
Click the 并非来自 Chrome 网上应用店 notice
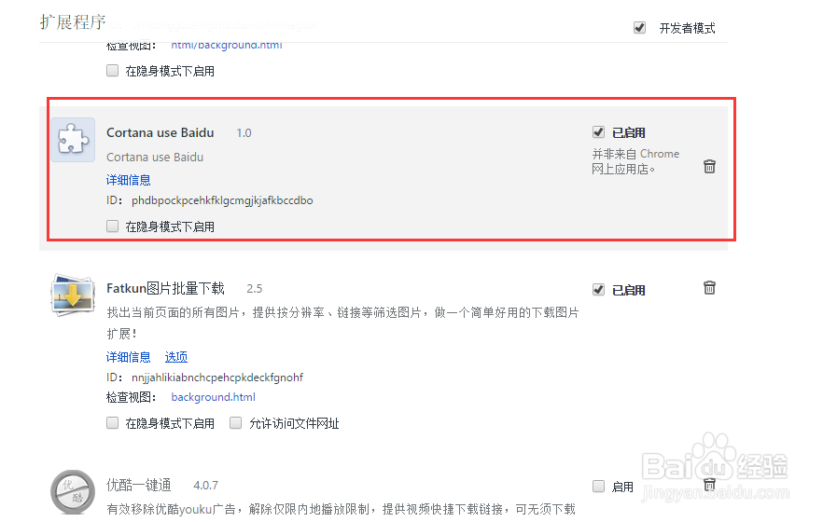point(635,161)
